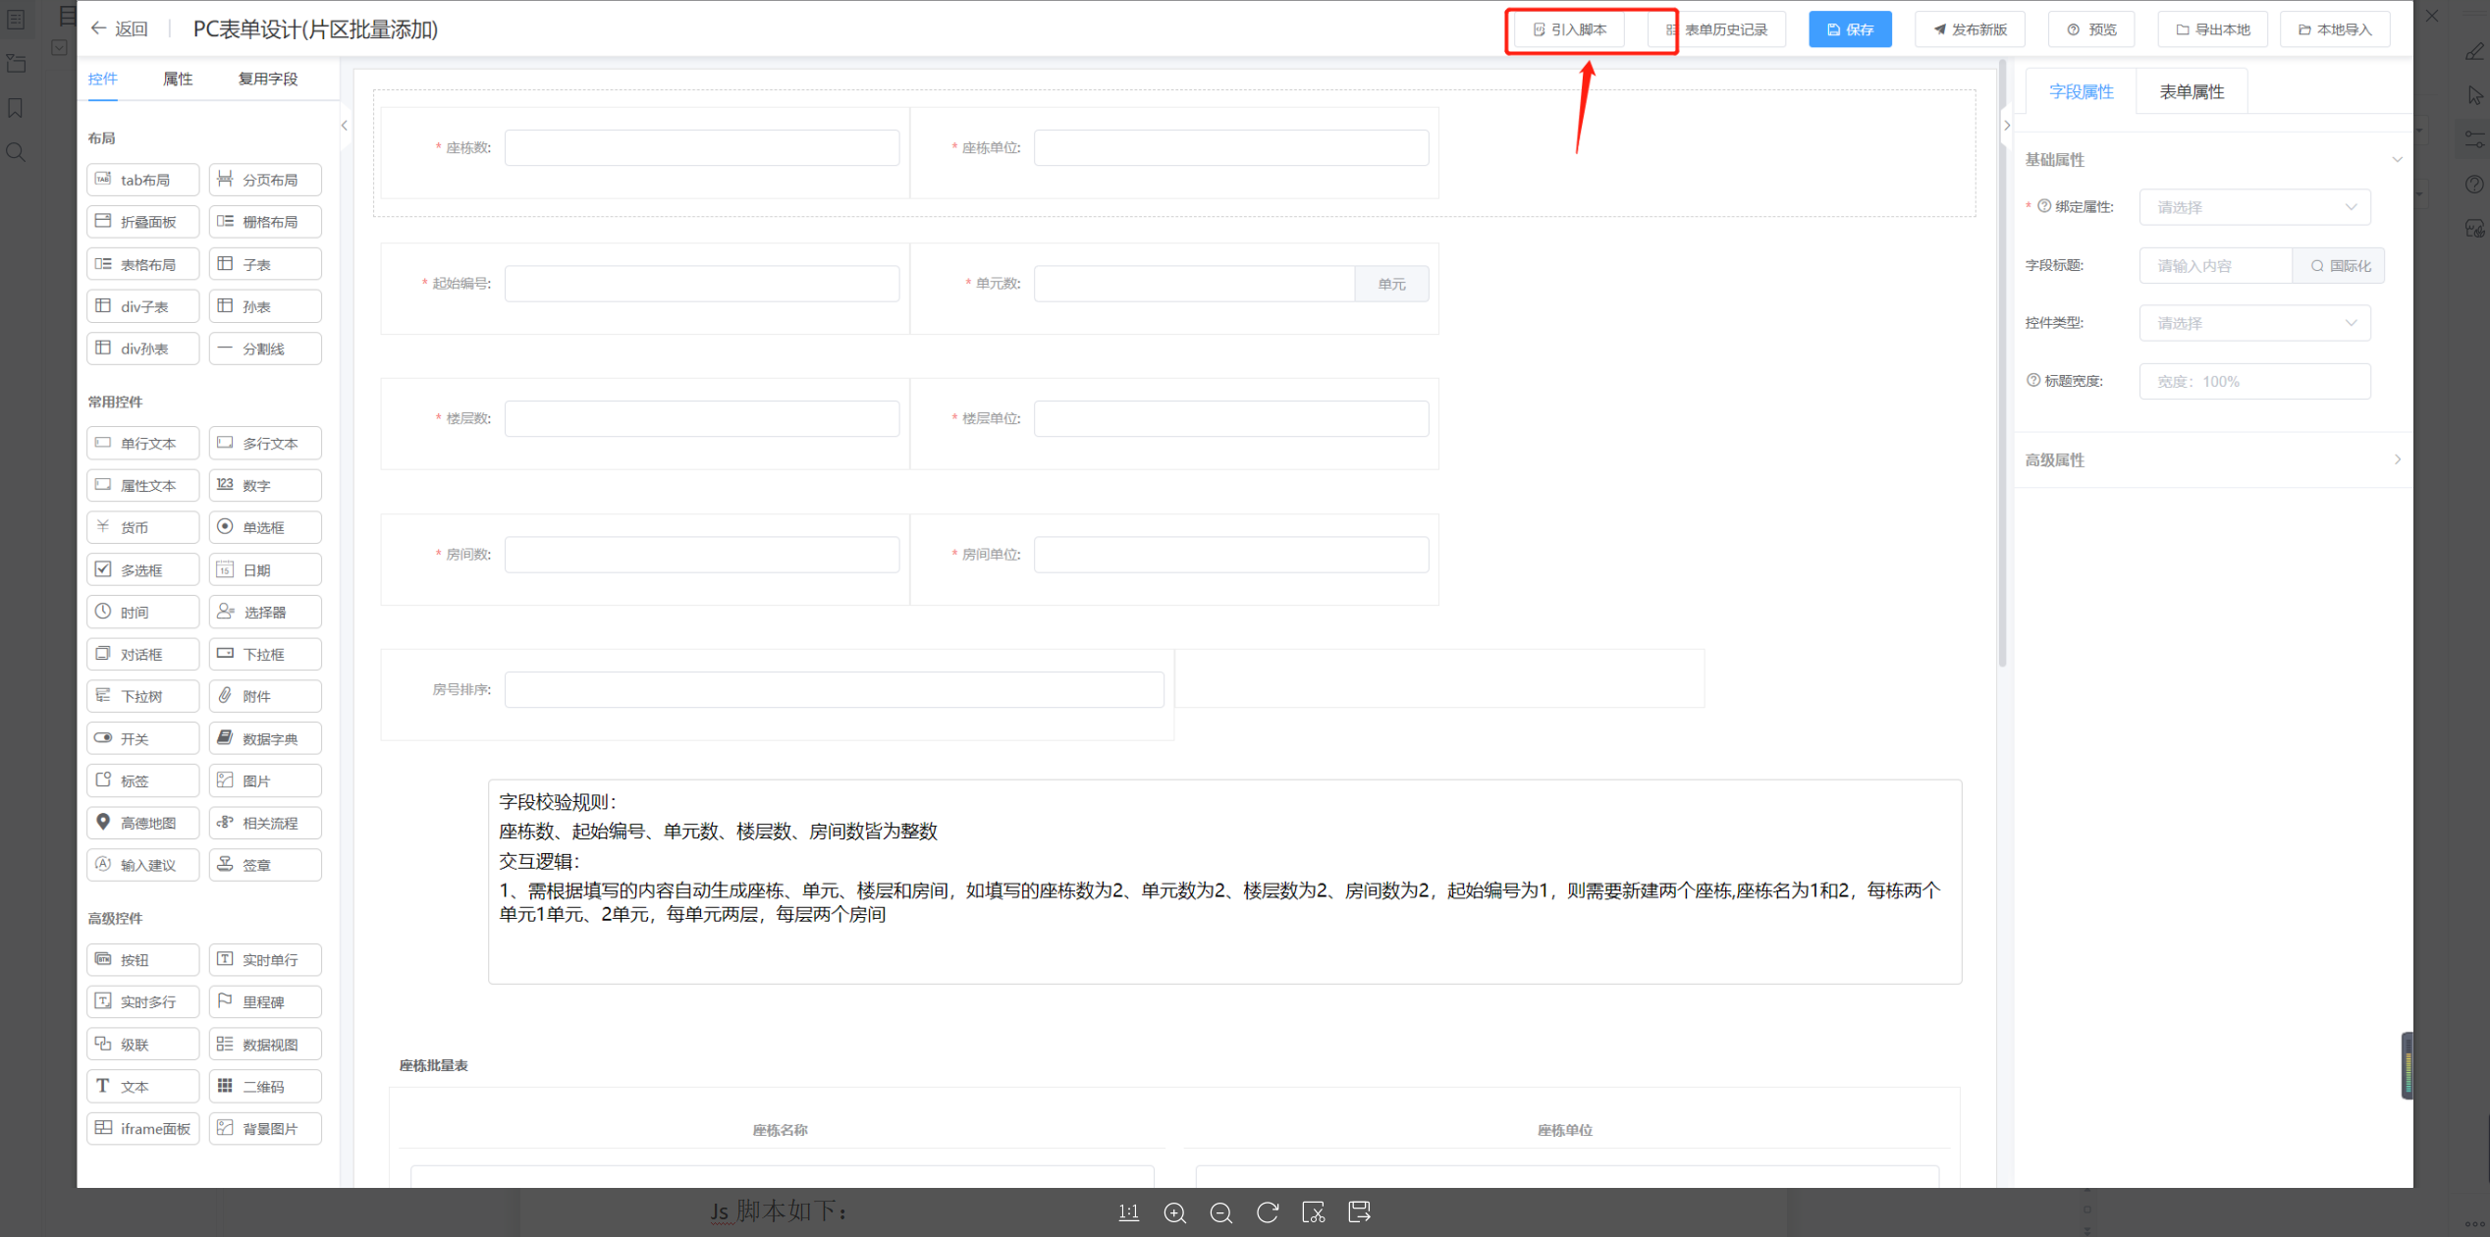Add the 二维码 QR code control
This screenshot has height=1237, width=2490.
265,1087
